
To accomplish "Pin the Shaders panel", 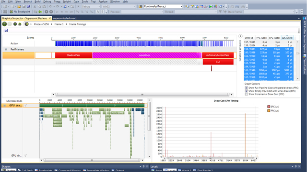I will tap(143, 167).
